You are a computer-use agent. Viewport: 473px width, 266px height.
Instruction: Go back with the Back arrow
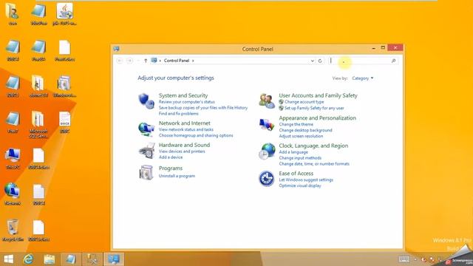pyautogui.click(x=120, y=61)
